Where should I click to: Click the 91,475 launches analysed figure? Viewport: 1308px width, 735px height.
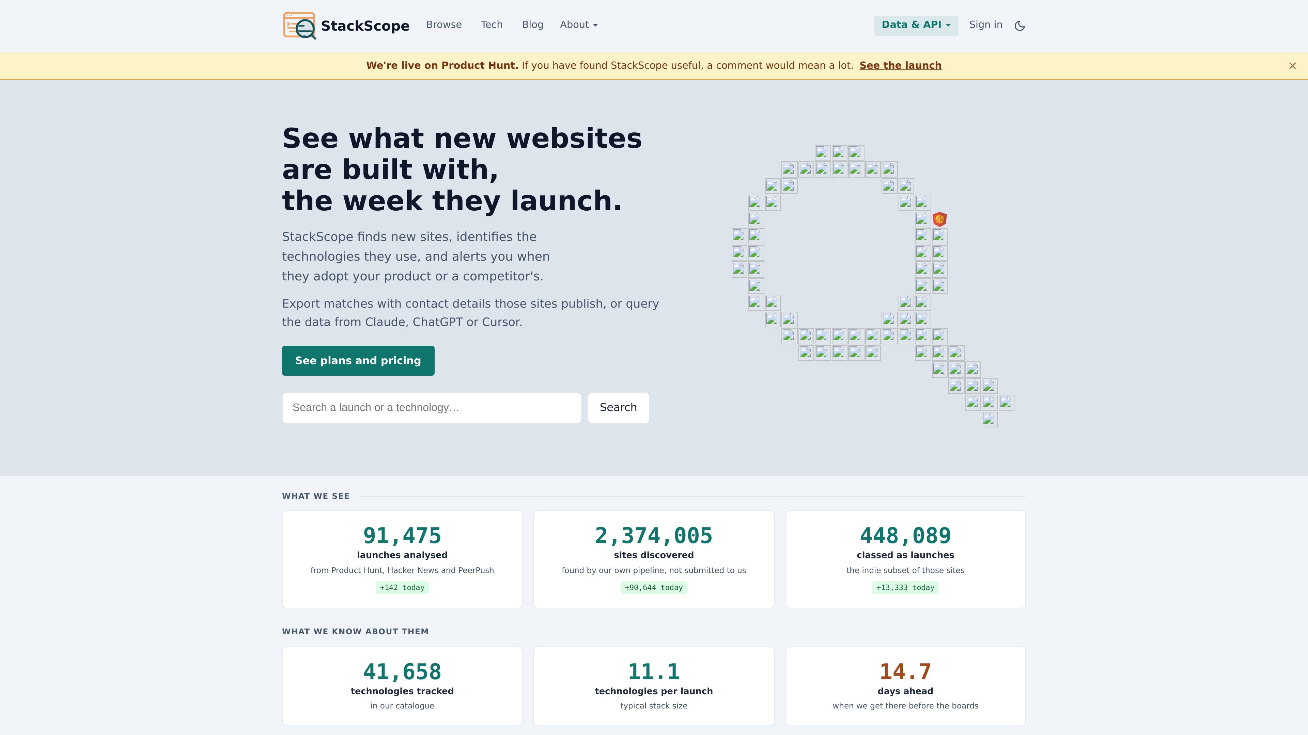[402, 536]
